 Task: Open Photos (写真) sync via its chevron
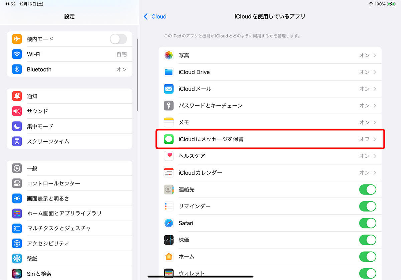(x=375, y=55)
